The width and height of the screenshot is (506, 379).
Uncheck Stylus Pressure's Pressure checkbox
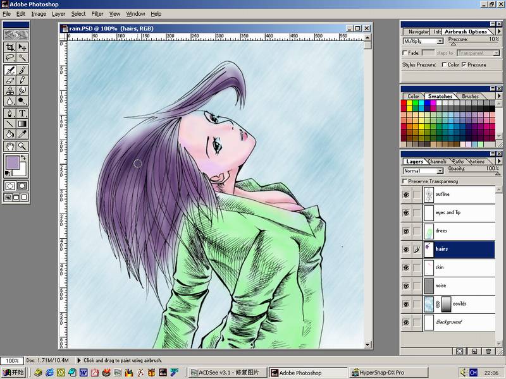pyautogui.click(x=464, y=65)
